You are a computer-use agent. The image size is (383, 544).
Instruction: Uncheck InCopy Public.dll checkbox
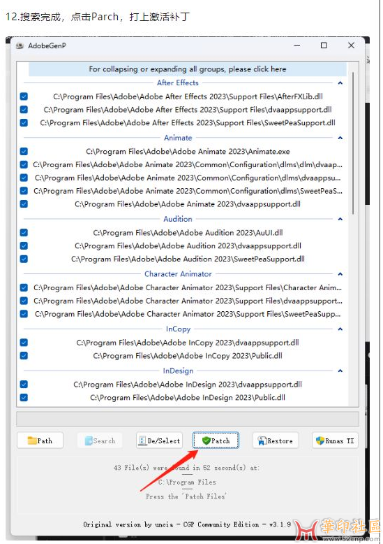tap(24, 356)
